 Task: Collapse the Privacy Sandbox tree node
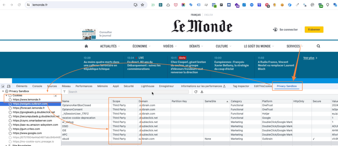tap(3, 91)
